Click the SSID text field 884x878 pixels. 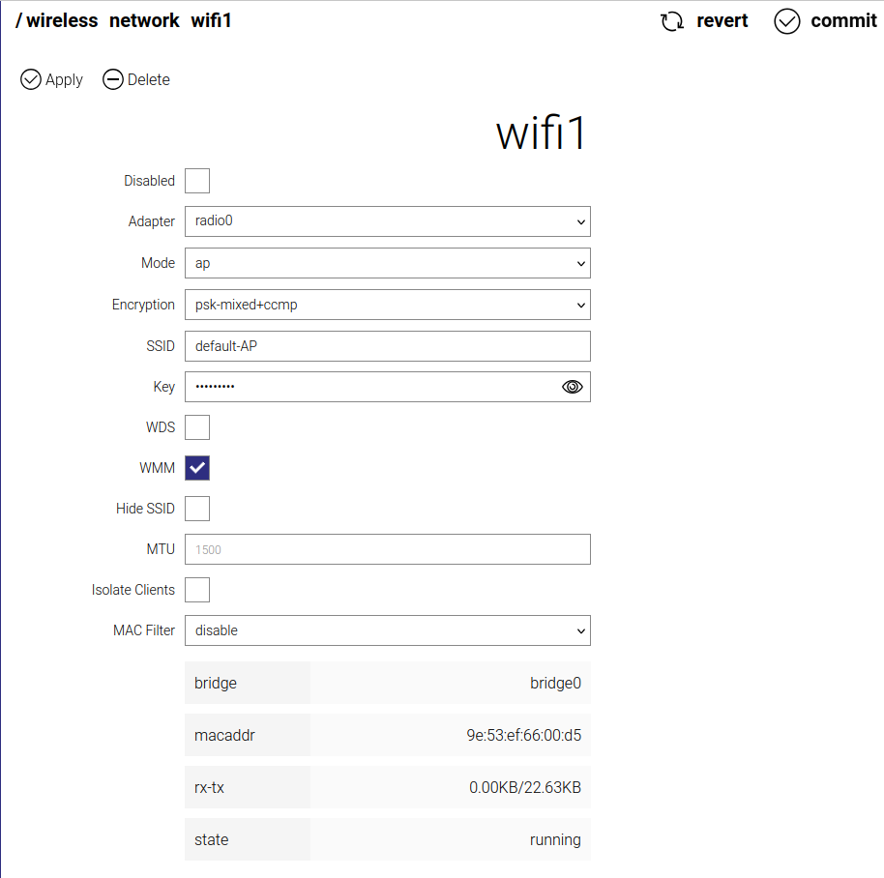coord(387,345)
